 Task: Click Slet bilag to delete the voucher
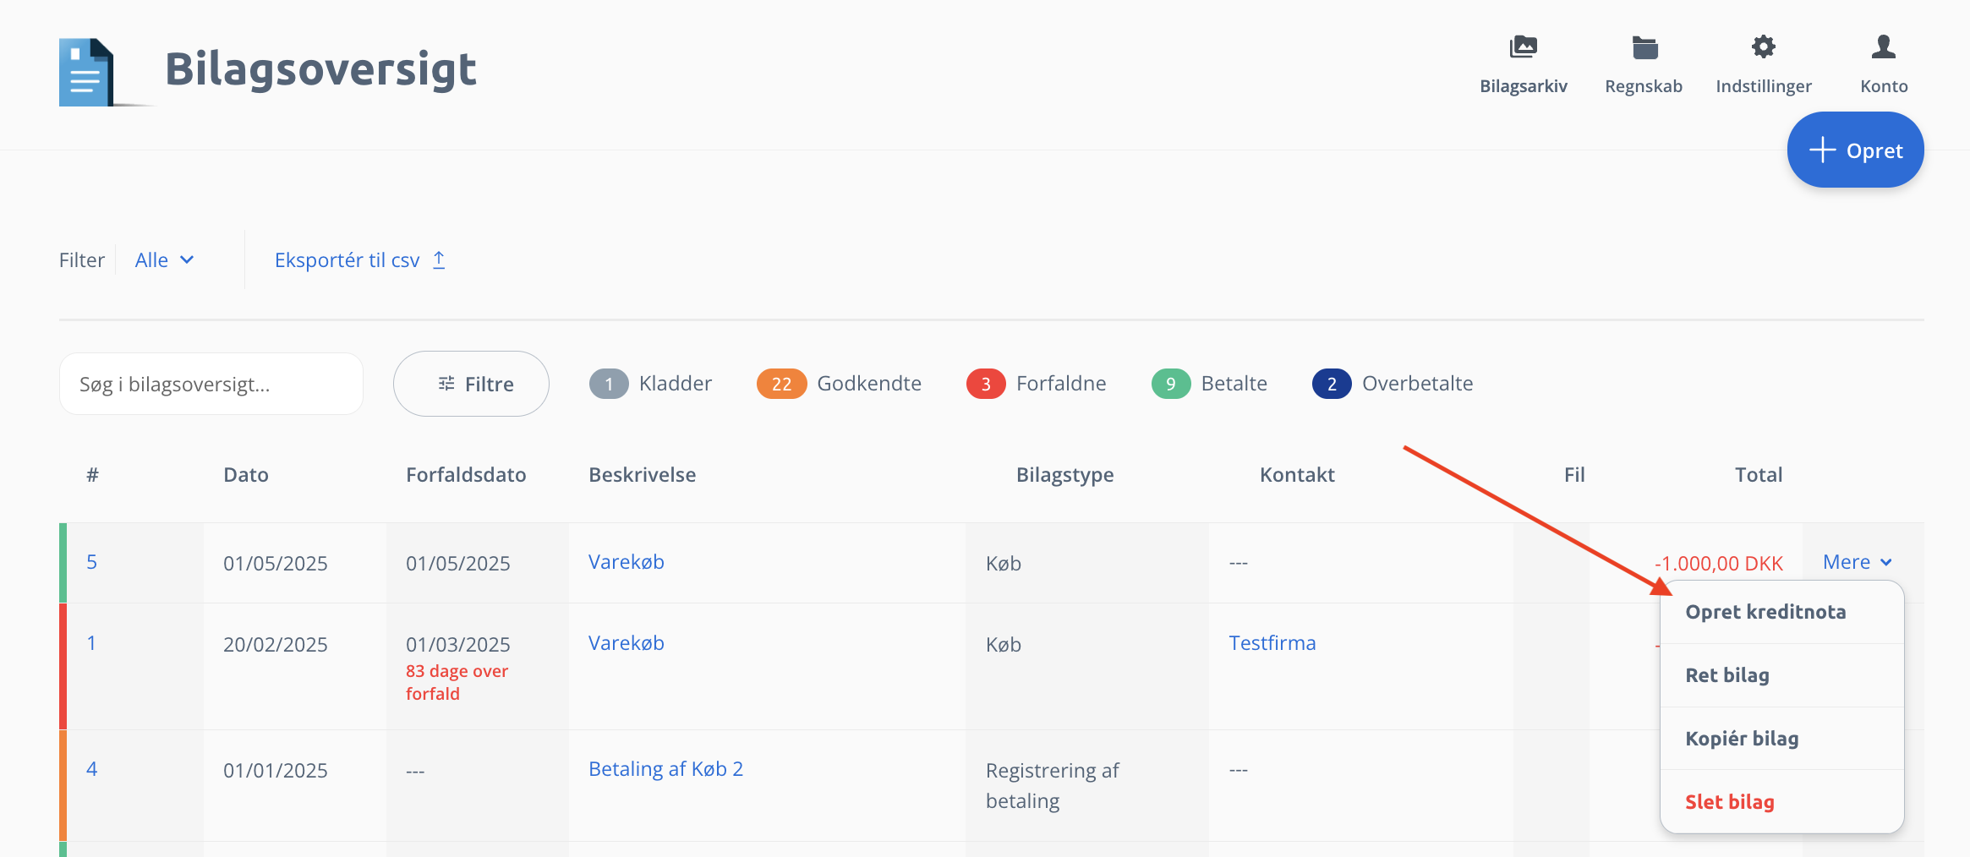pos(1730,802)
